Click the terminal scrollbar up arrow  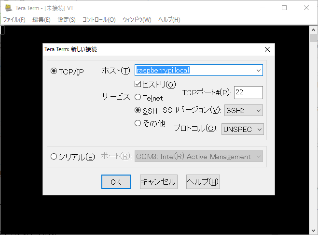coord(313,30)
